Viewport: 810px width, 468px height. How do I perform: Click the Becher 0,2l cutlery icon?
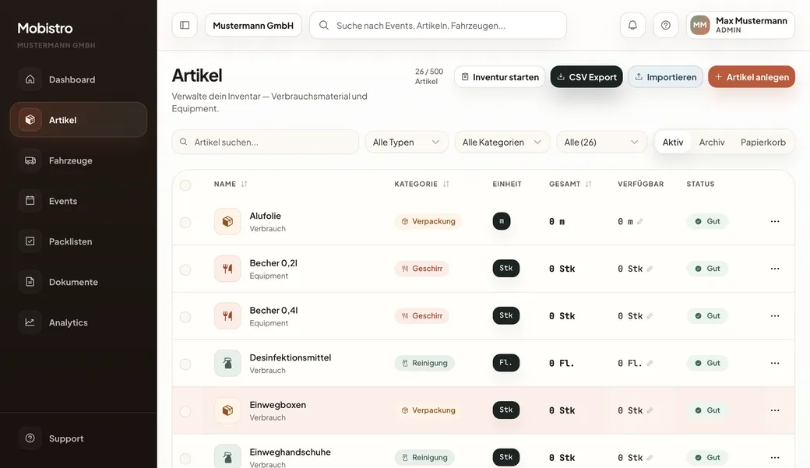[227, 269]
